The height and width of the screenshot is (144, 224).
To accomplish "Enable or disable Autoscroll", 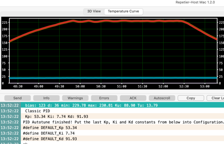I will tap(161, 98).
